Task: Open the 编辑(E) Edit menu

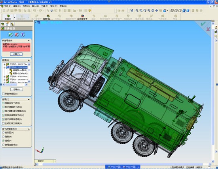Action: 17,6
